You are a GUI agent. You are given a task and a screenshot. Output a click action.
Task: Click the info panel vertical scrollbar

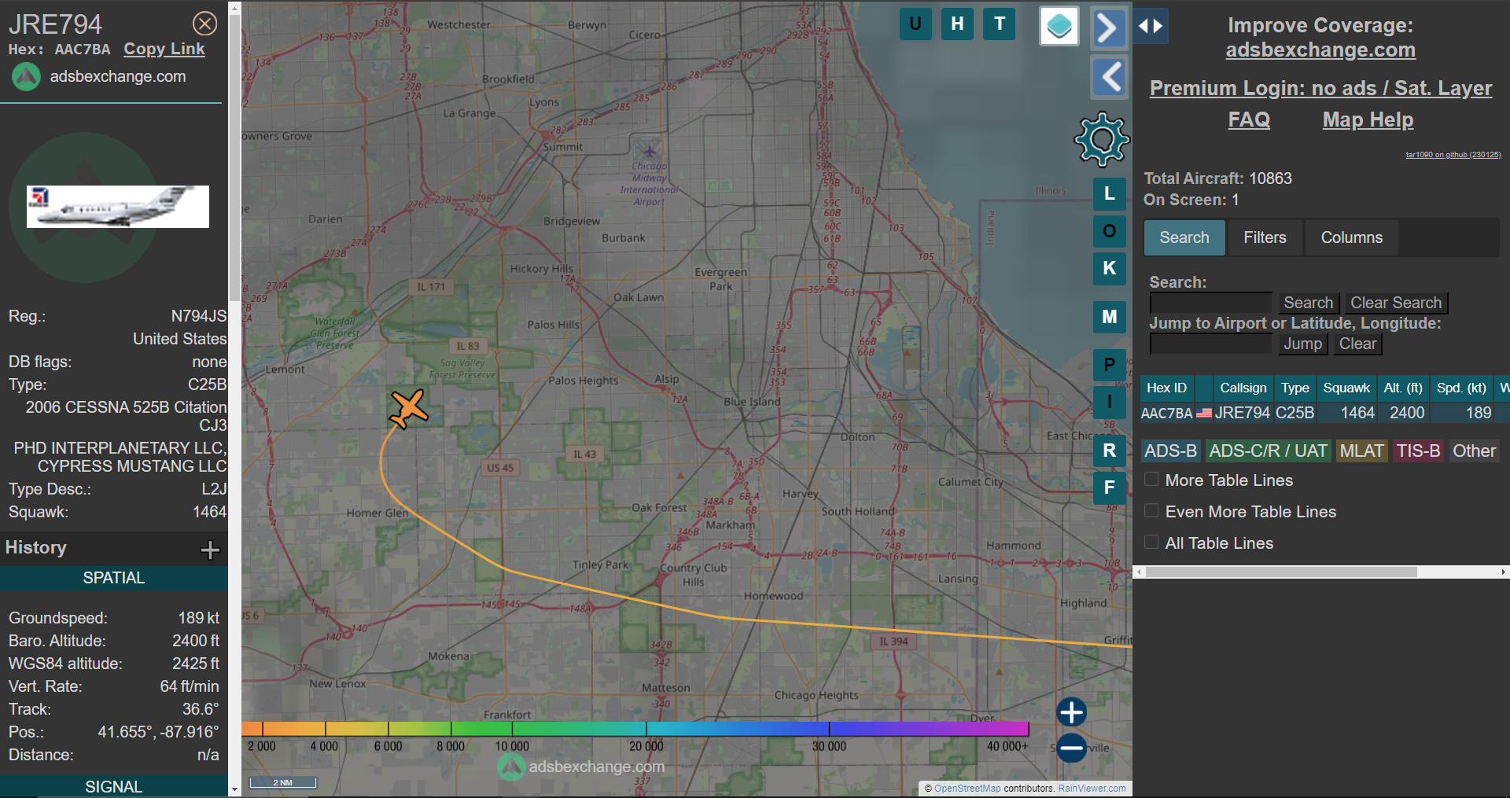point(234,157)
